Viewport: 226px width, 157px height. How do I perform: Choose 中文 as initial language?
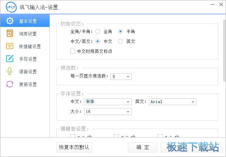coord(98,42)
